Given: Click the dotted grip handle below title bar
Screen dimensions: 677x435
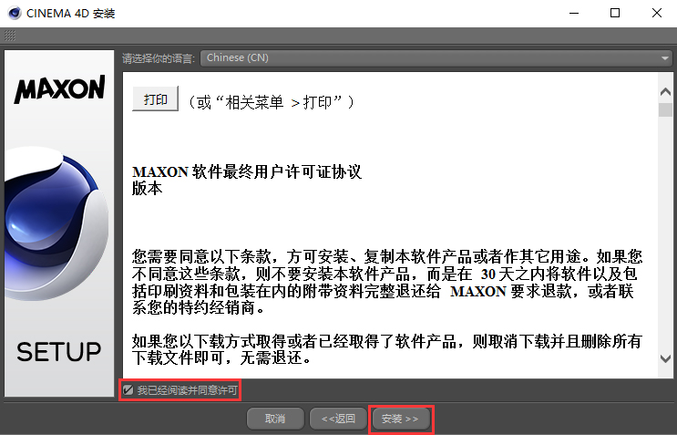Looking at the screenshot, I should (x=10, y=36).
